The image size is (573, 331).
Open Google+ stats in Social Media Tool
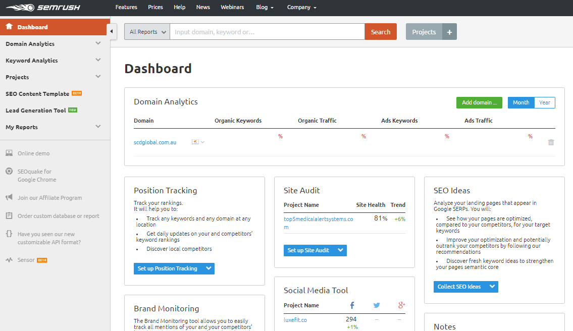401,305
